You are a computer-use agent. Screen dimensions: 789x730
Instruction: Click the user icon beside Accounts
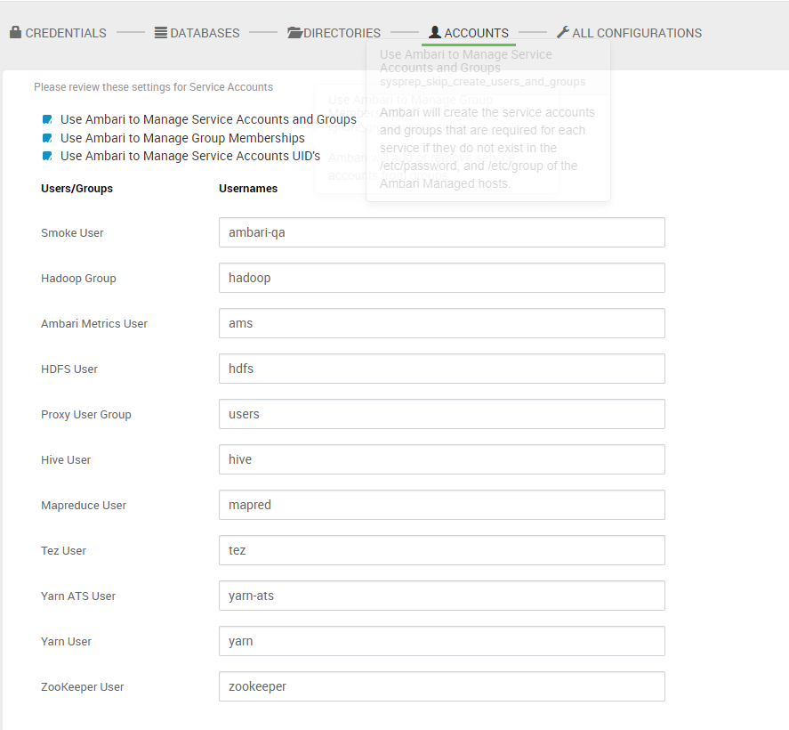point(435,32)
